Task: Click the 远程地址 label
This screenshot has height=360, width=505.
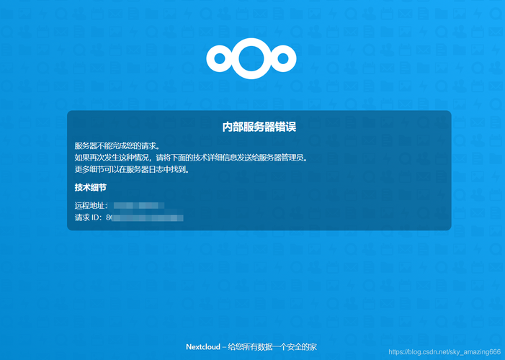Action: [91, 205]
